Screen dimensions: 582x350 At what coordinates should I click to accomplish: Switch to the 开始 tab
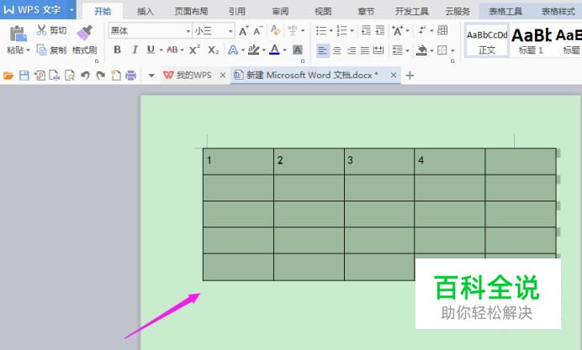(x=103, y=12)
